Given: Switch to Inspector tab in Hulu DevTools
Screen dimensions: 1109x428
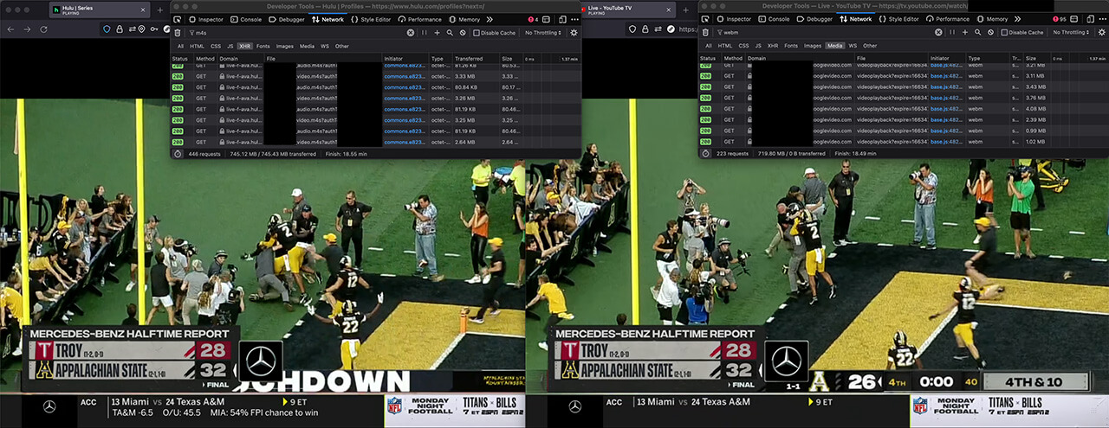Looking at the screenshot, I should [x=205, y=19].
